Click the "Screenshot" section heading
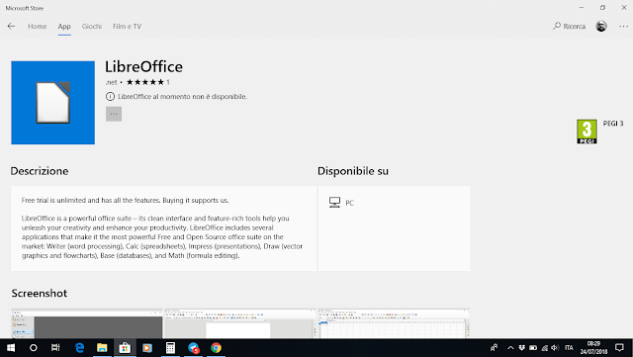This screenshot has width=633, height=357. click(40, 293)
